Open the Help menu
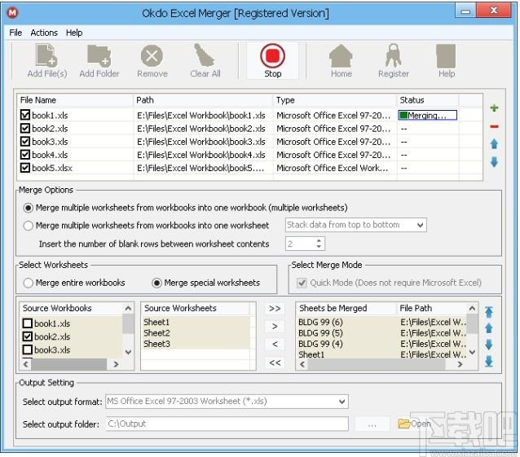Viewport: 520px width, 457px height. point(74,33)
